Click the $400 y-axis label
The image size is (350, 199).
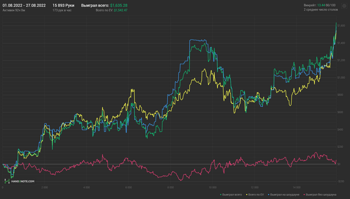coord(340,130)
